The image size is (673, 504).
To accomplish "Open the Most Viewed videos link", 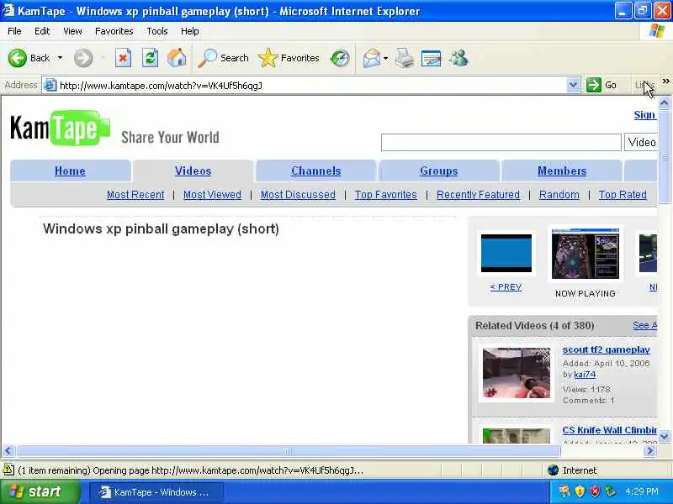I will [x=212, y=195].
